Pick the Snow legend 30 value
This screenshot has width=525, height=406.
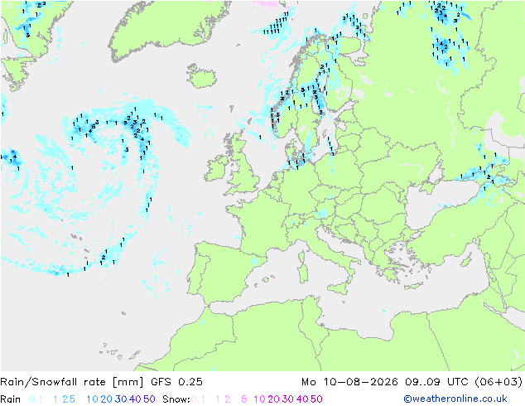(x=287, y=399)
